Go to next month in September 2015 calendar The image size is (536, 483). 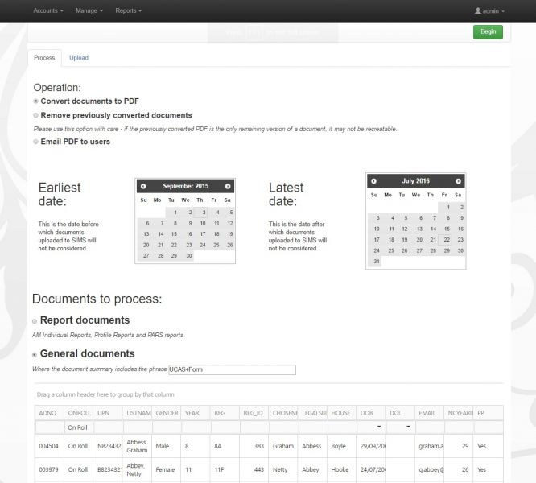(228, 186)
